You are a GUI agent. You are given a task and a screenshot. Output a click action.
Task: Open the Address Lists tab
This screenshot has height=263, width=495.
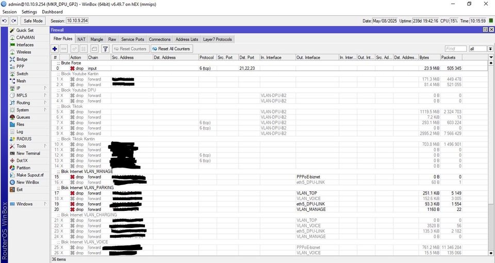point(187,39)
